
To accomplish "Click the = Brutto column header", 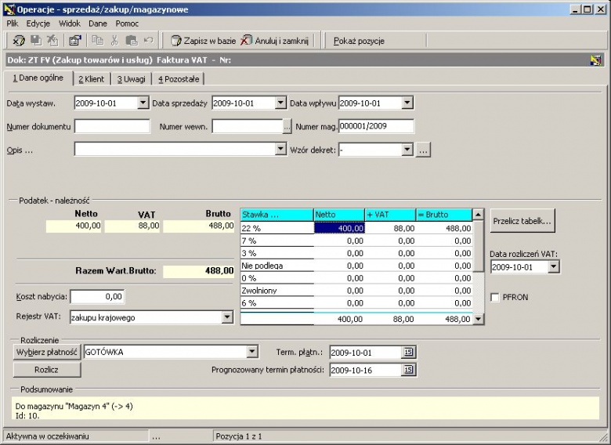I will (444, 215).
